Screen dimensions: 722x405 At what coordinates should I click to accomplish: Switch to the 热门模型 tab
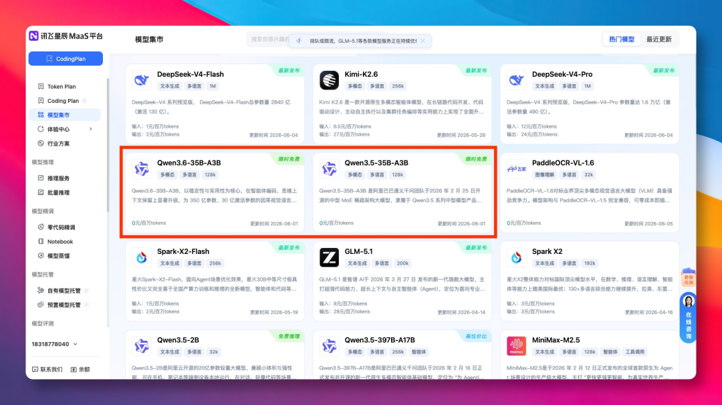(622, 39)
